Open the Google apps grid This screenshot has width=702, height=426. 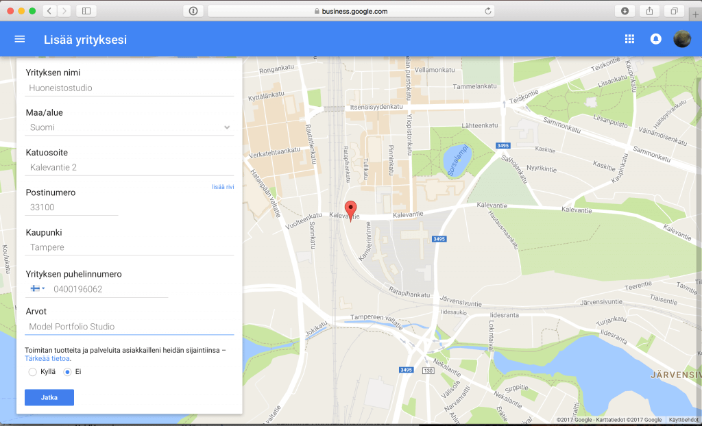point(629,40)
